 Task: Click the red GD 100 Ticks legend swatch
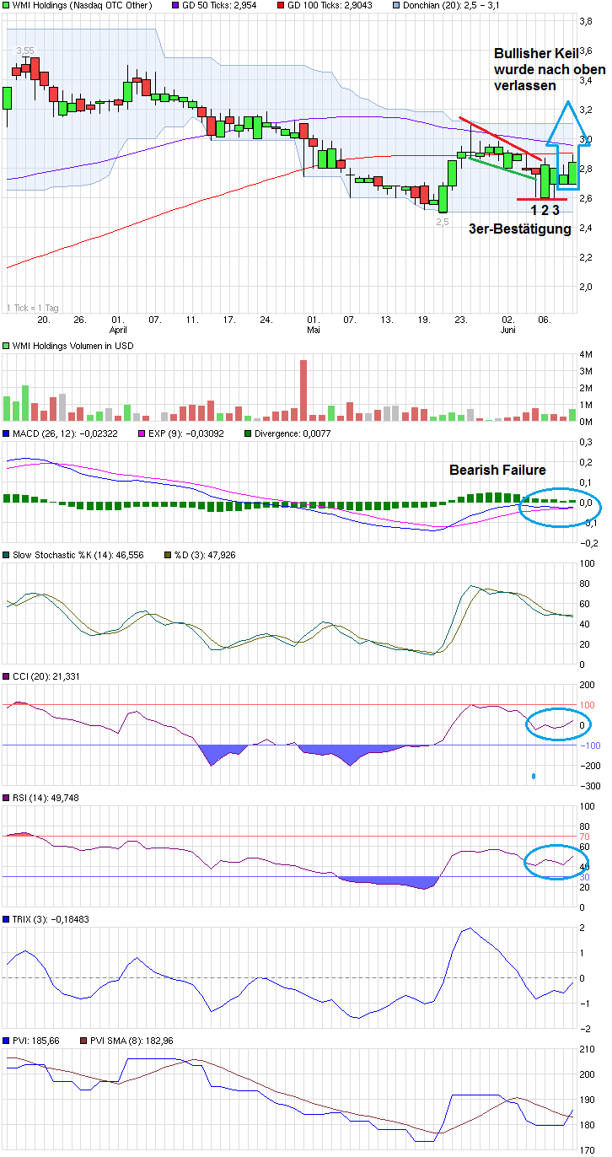pyautogui.click(x=279, y=6)
